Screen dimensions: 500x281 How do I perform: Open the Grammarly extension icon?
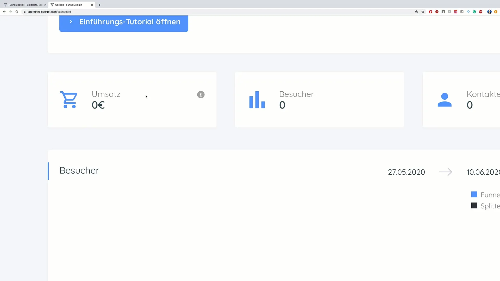tap(474, 12)
